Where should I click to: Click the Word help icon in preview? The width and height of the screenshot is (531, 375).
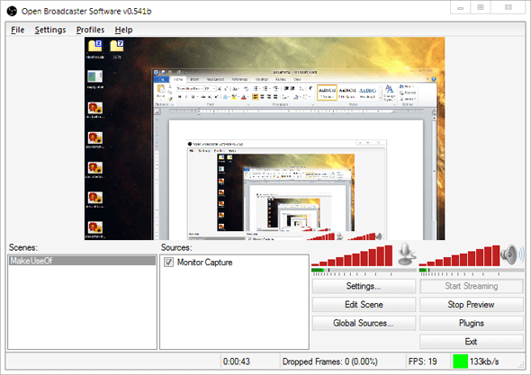[x=434, y=79]
